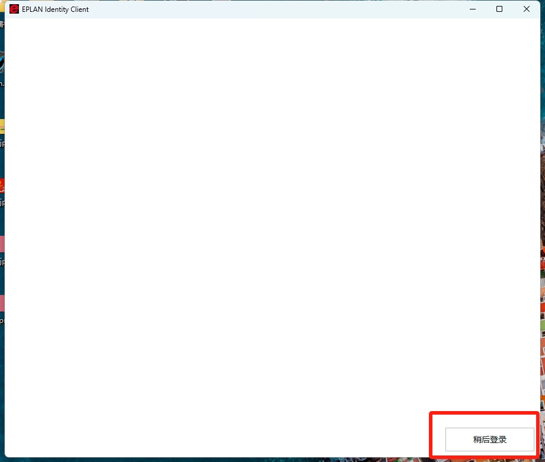Select the yellow folder icon at left edge
This screenshot has height=462, width=545.
2,126
